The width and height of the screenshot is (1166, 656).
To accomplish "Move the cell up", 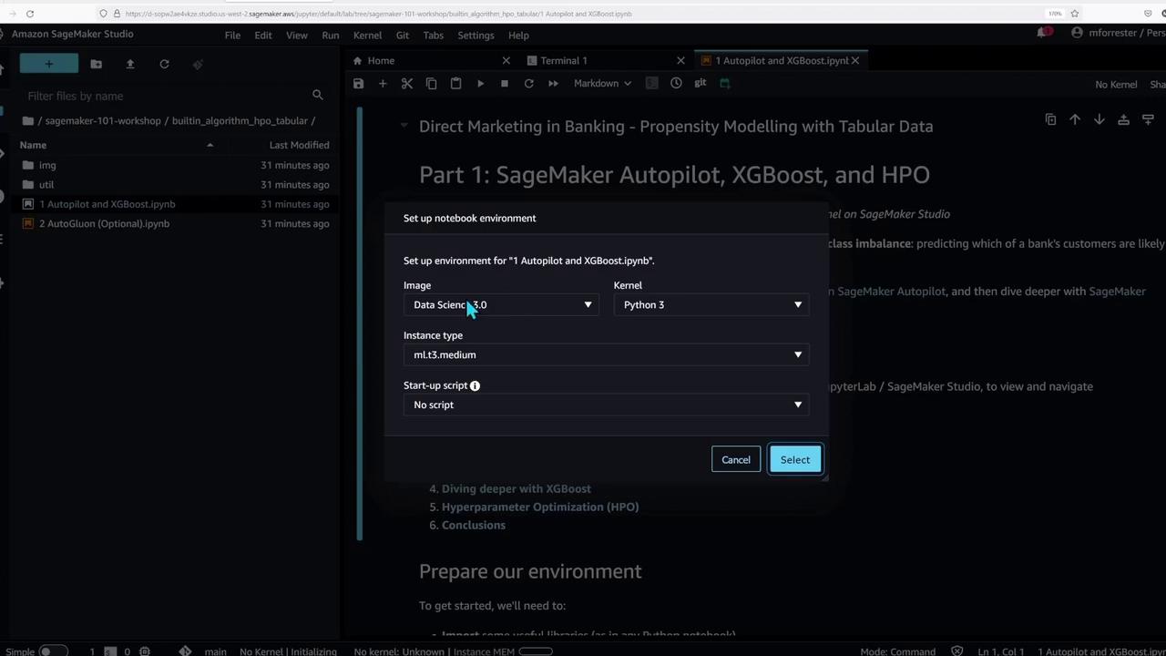I will (1075, 119).
